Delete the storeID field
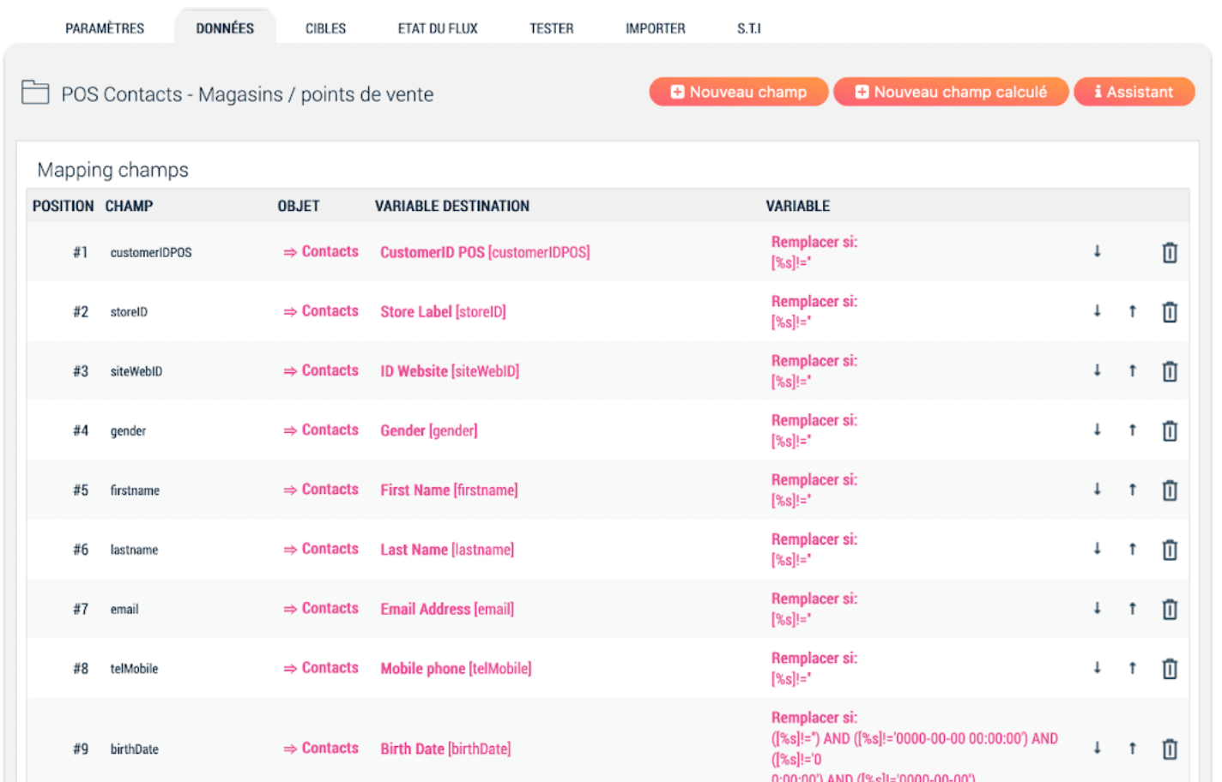This screenshot has height=782, width=1222. pyautogui.click(x=1169, y=312)
